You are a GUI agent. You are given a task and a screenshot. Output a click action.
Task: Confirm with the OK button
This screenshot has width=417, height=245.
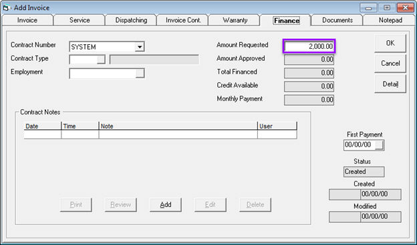click(x=390, y=43)
